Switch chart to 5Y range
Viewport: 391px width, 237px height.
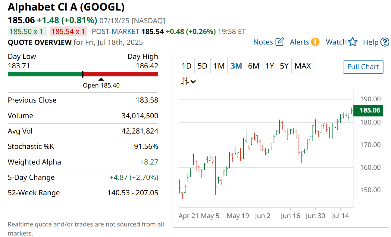click(x=284, y=66)
